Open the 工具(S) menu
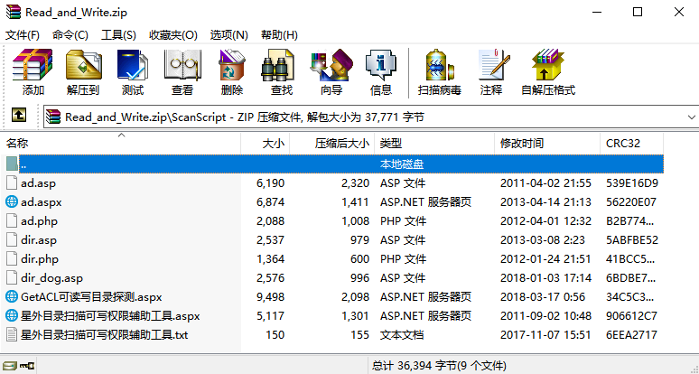The image size is (699, 374). 118,34
